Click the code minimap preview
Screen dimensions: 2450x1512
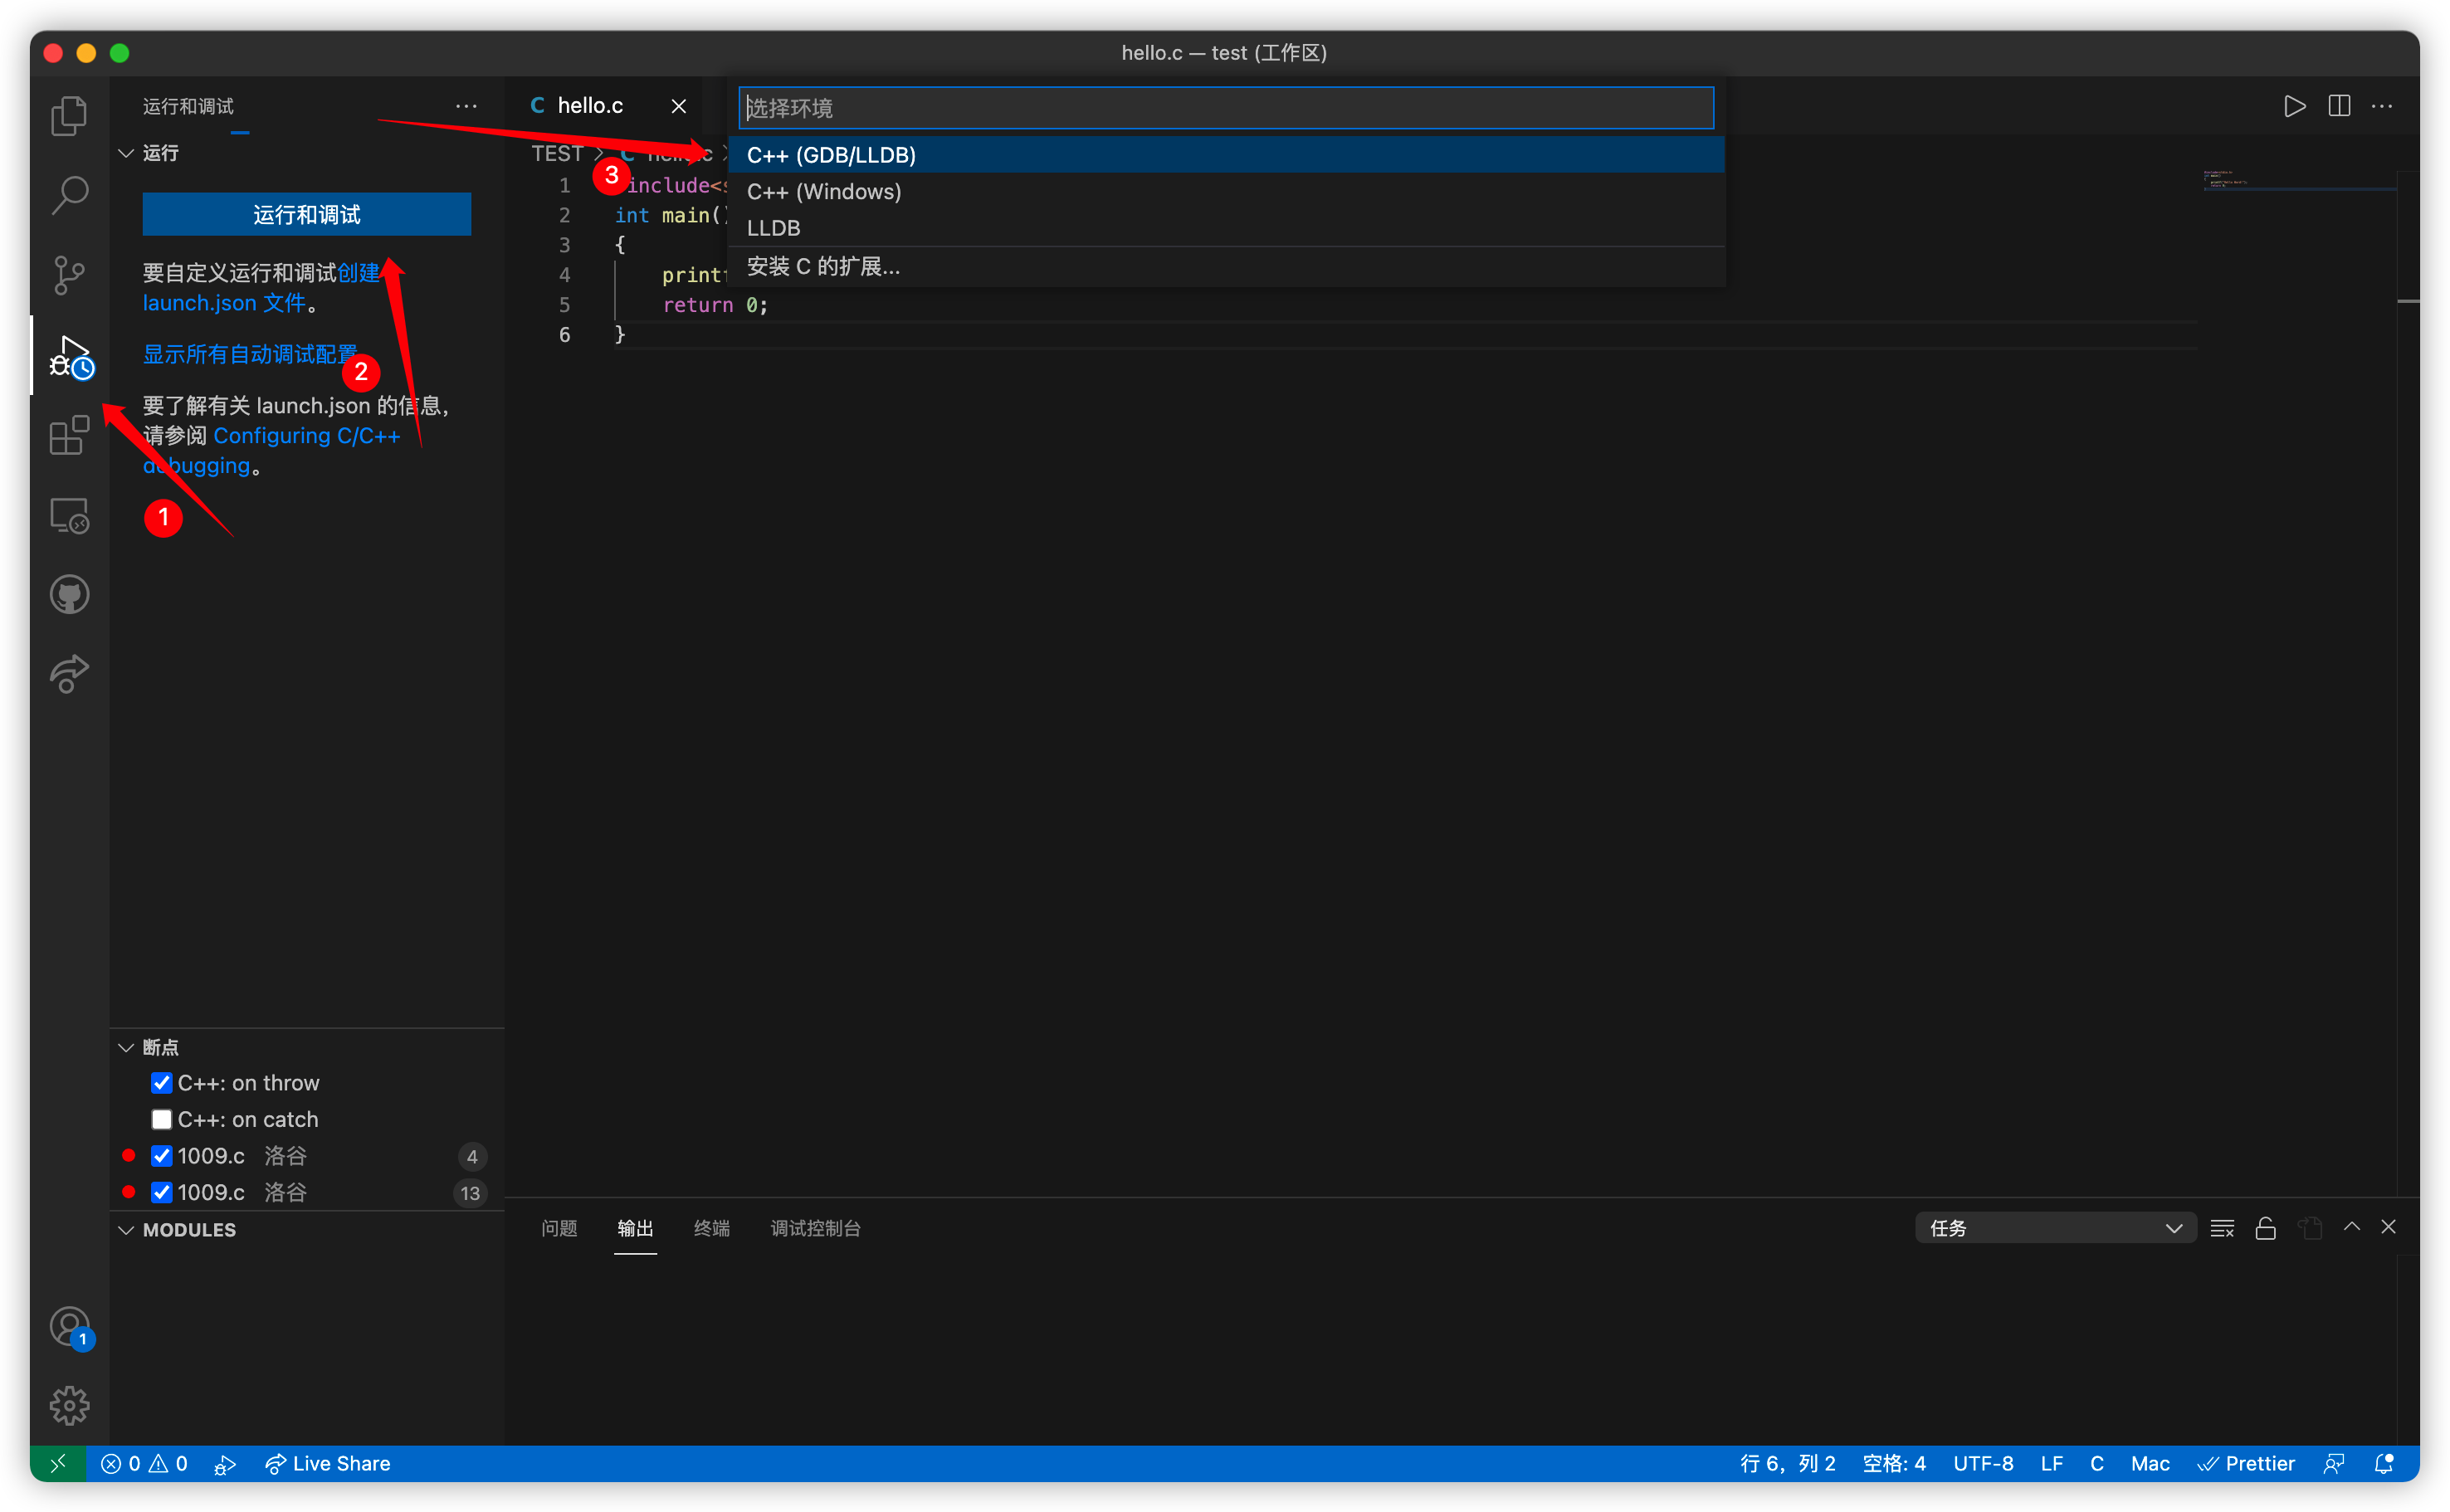click(x=2298, y=180)
